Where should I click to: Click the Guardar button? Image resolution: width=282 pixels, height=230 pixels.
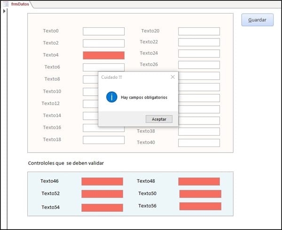[258, 20]
